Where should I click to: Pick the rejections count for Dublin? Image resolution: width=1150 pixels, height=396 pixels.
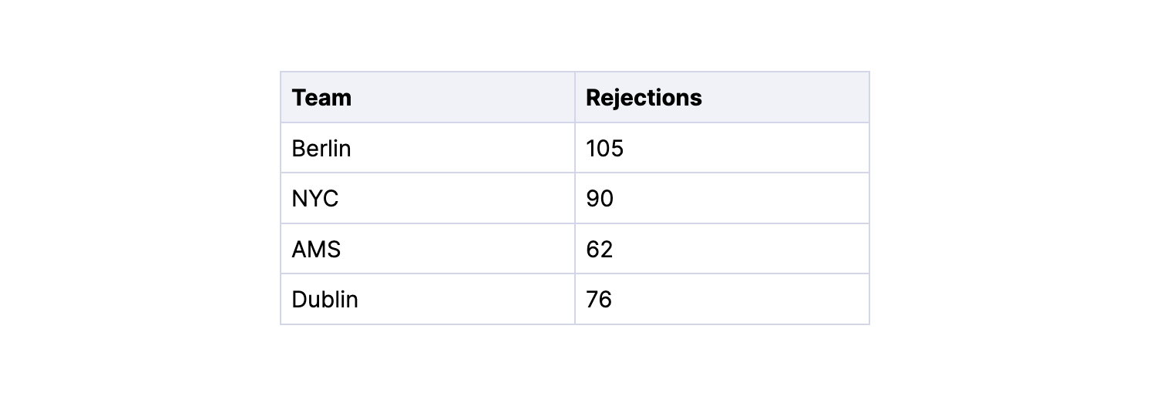point(722,299)
